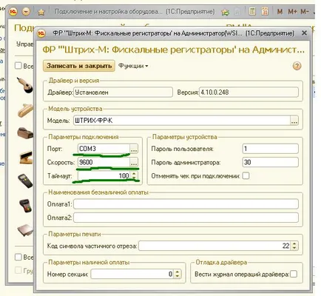Open help question mark icon in dialog
The image size is (321, 296).
(x=297, y=66)
